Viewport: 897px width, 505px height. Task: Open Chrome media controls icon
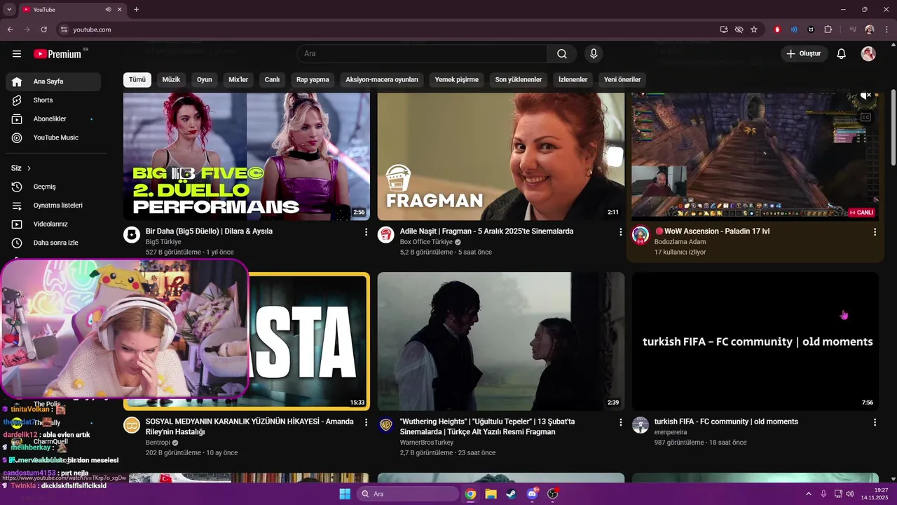[853, 29]
